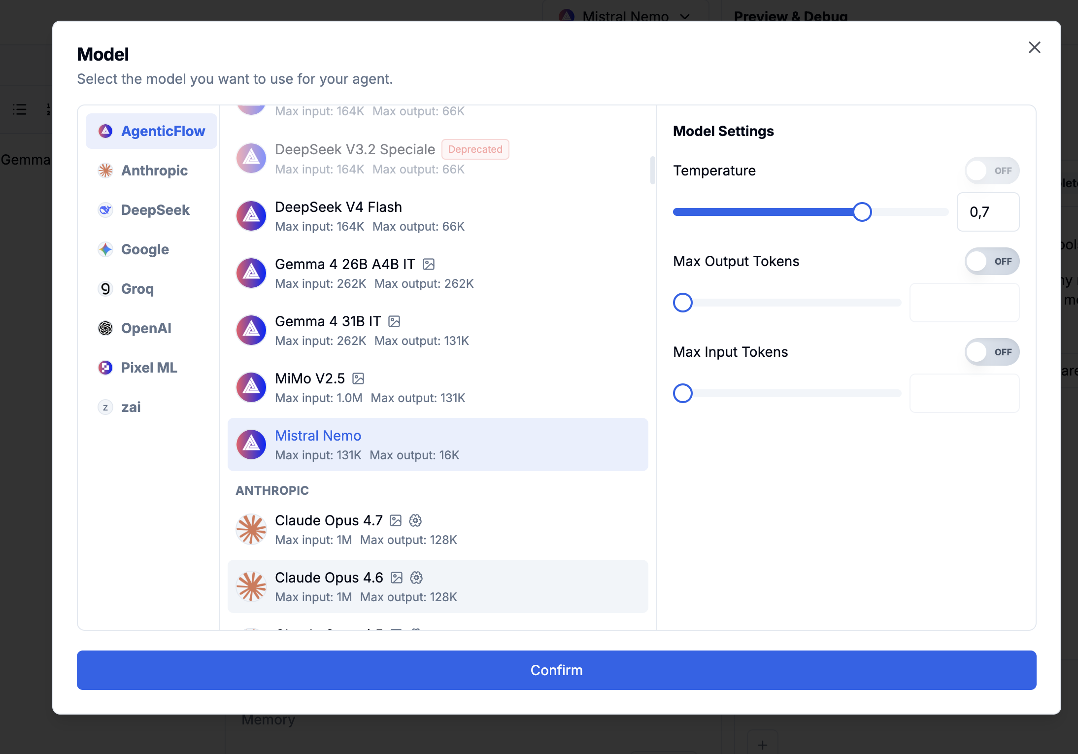1078x754 pixels.
Task: Turn on the Max Input Tokens switch
Action: pos(992,352)
